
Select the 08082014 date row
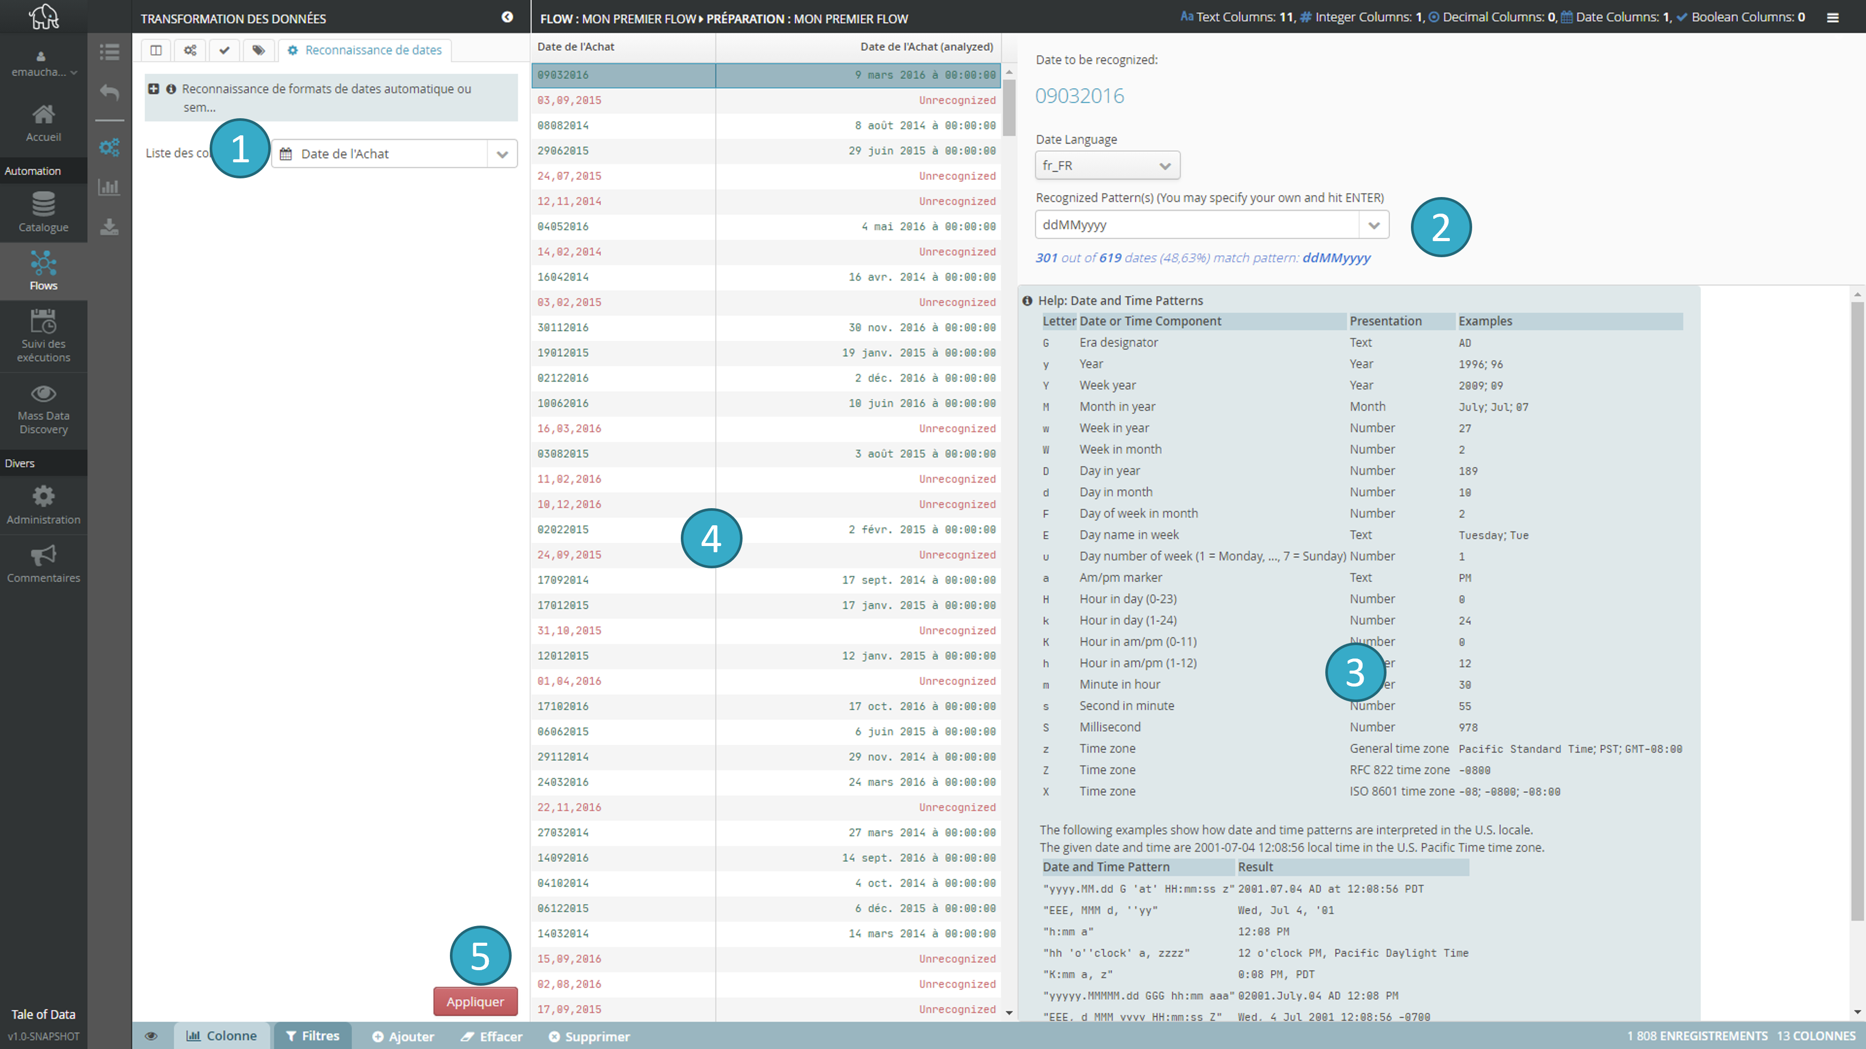[x=766, y=125]
